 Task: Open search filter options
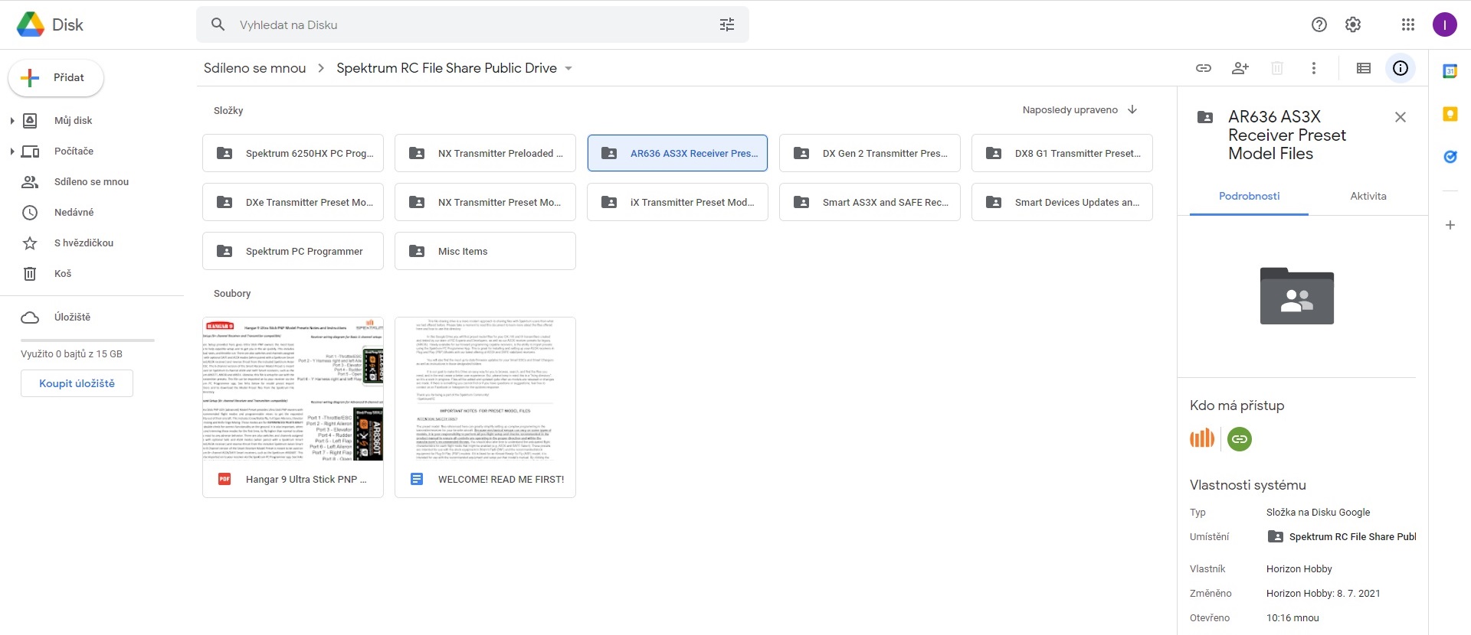click(727, 24)
